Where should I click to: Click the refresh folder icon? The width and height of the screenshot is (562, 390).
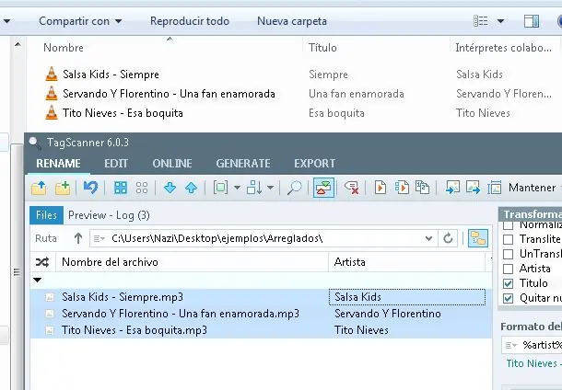pyautogui.click(x=448, y=238)
